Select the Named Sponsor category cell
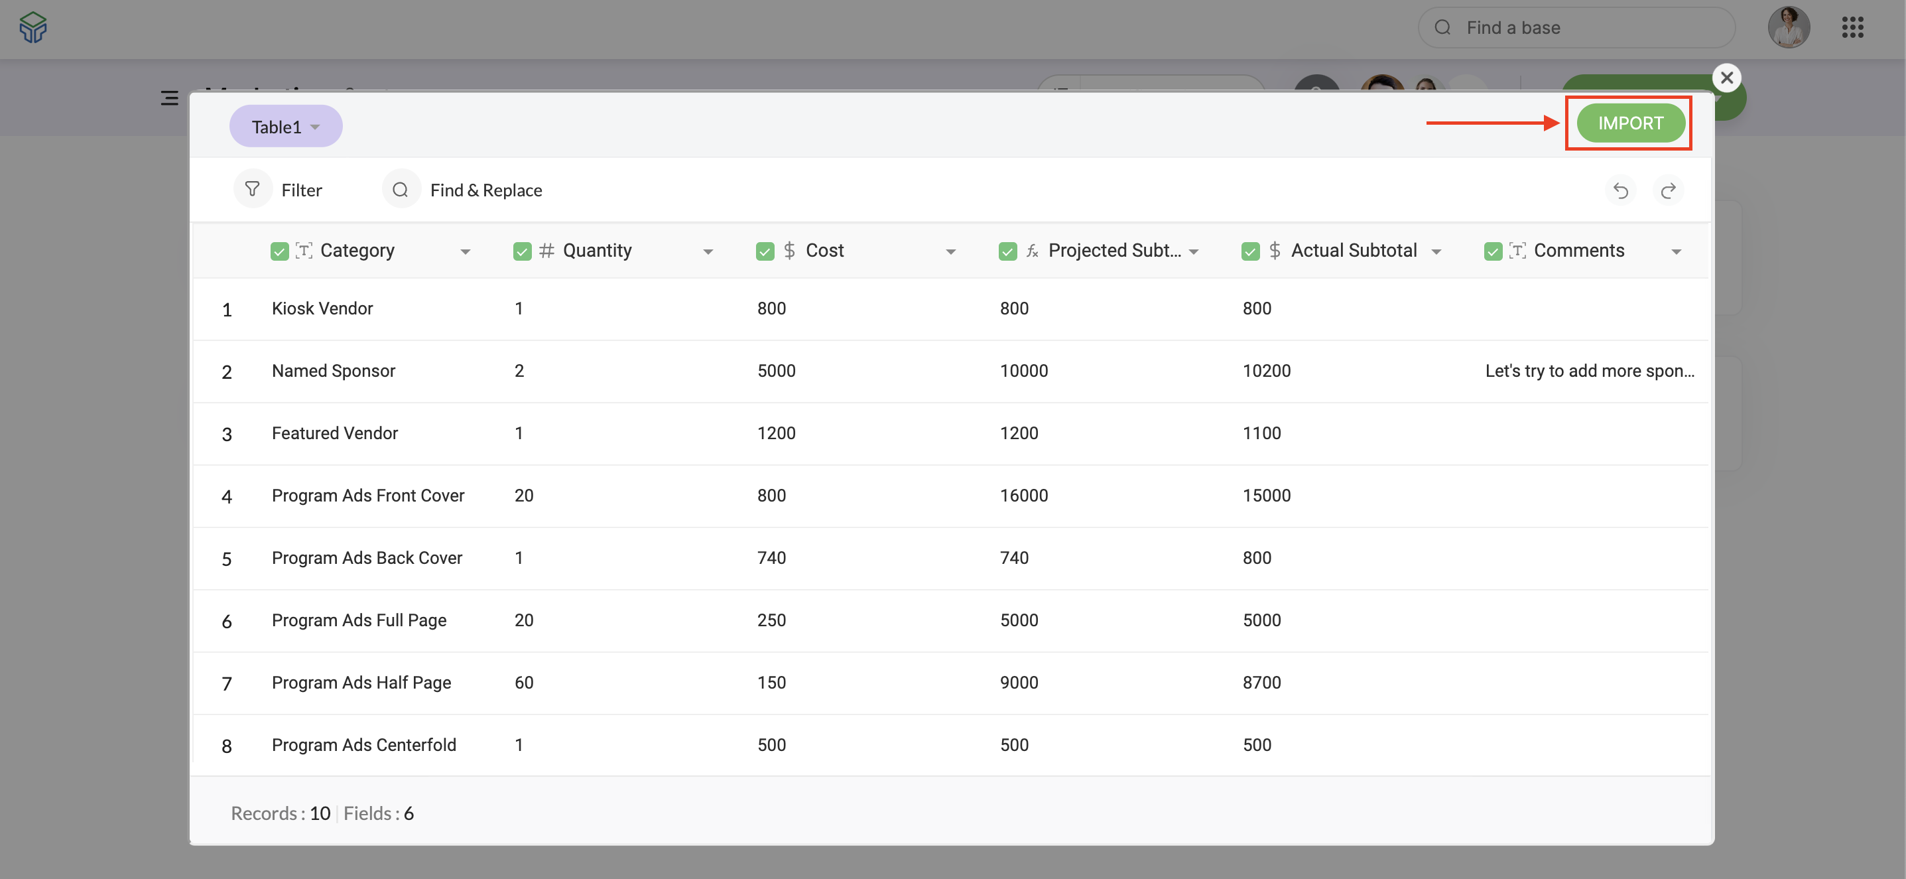 coord(333,371)
